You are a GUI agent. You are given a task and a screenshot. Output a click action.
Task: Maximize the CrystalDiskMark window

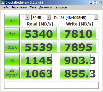click(95, 3)
